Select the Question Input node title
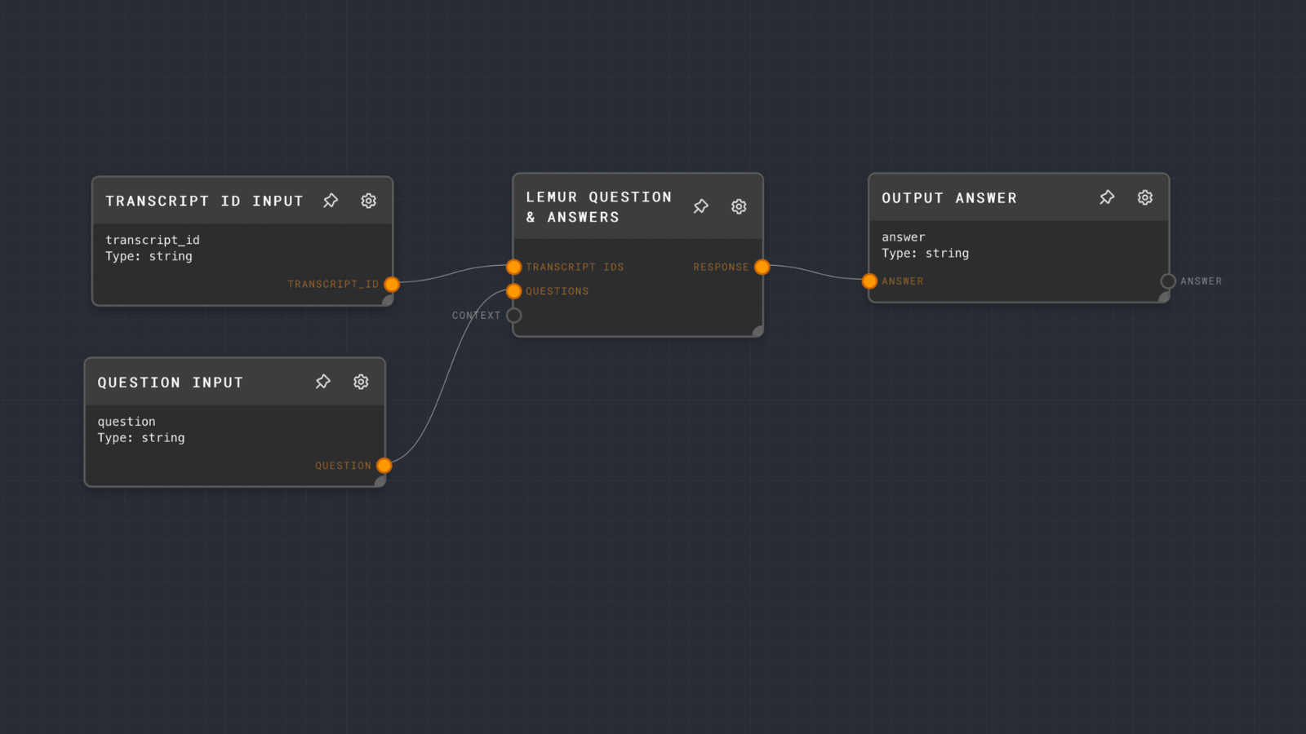The height and width of the screenshot is (734, 1306). (171, 382)
